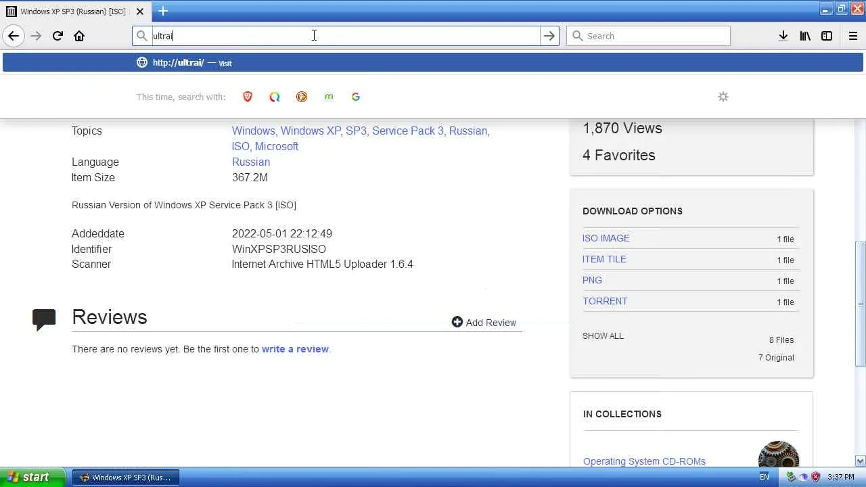Open the Operating System CD-ROMs collection thumbnail

tap(779, 455)
